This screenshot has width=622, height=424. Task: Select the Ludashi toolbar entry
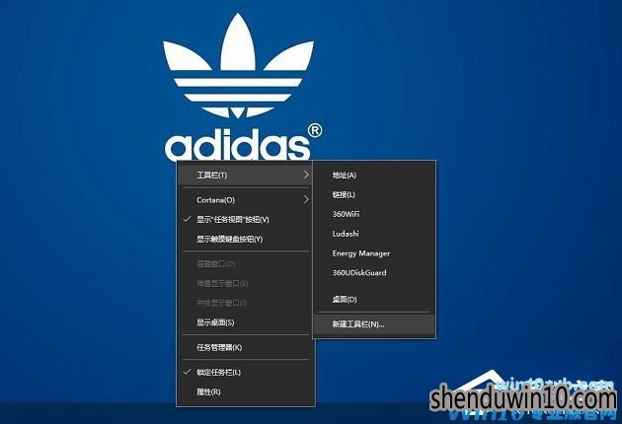[x=374, y=234]
